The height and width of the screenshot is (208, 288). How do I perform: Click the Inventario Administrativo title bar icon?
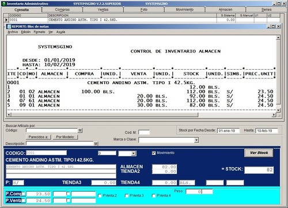pos(3,3)
